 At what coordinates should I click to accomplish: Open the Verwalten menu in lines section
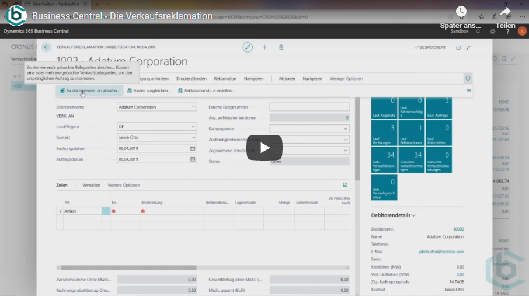91,185
